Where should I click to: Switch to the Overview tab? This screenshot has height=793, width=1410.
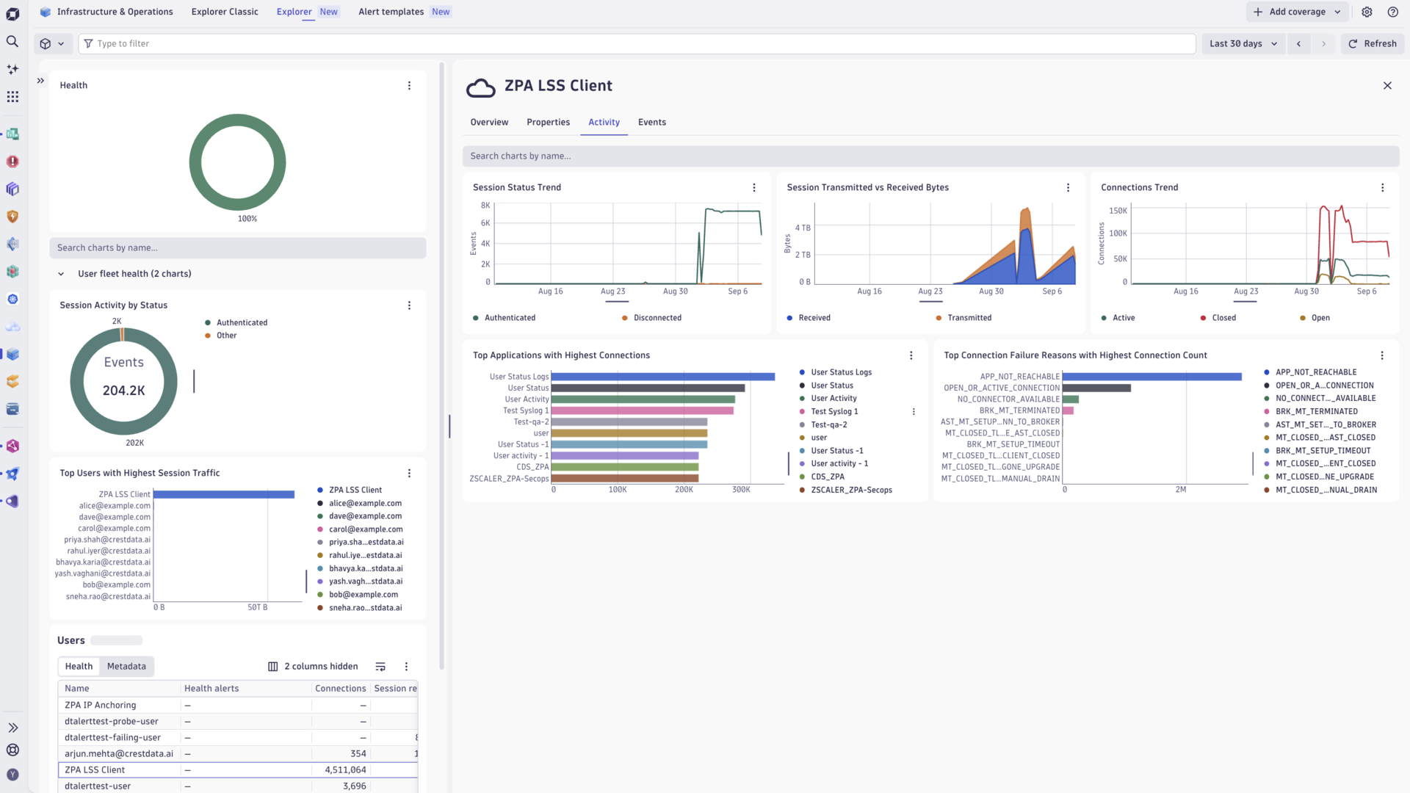(489, 123)
